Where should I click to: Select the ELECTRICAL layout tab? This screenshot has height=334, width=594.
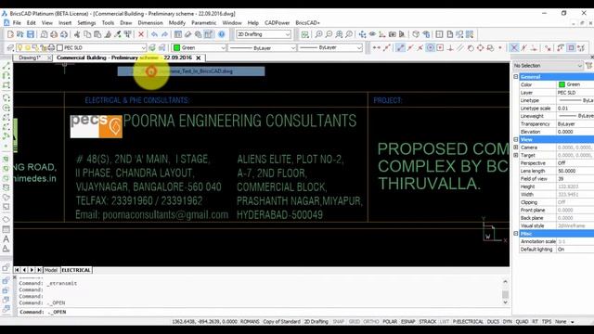[76, 270]
